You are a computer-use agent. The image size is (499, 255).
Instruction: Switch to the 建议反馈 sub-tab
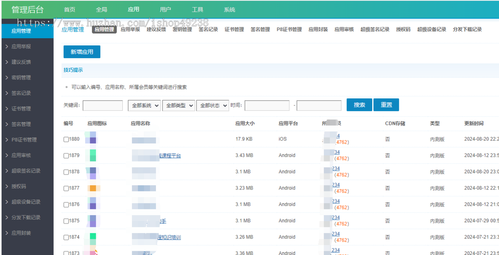156,29
